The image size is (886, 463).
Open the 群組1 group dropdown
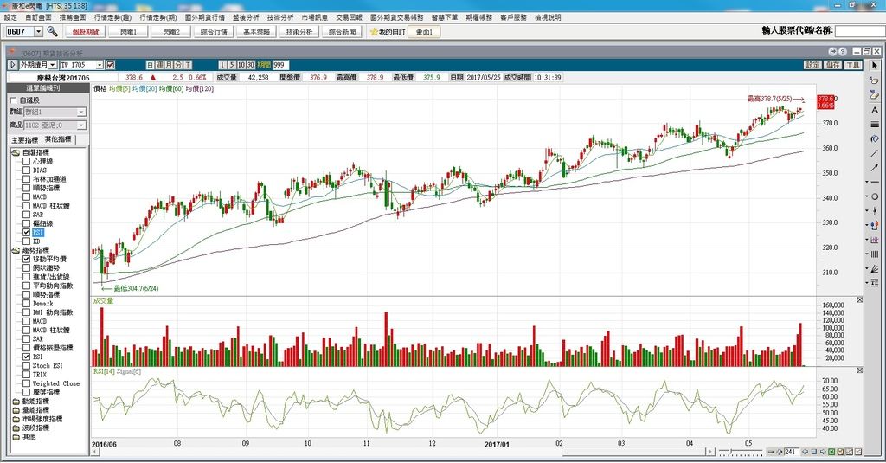coord(81,112)
